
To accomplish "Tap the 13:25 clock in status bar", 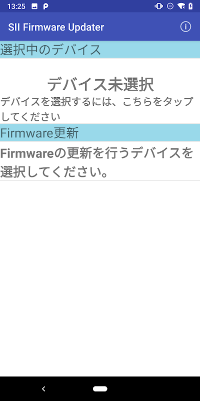I will pos(16,7).
